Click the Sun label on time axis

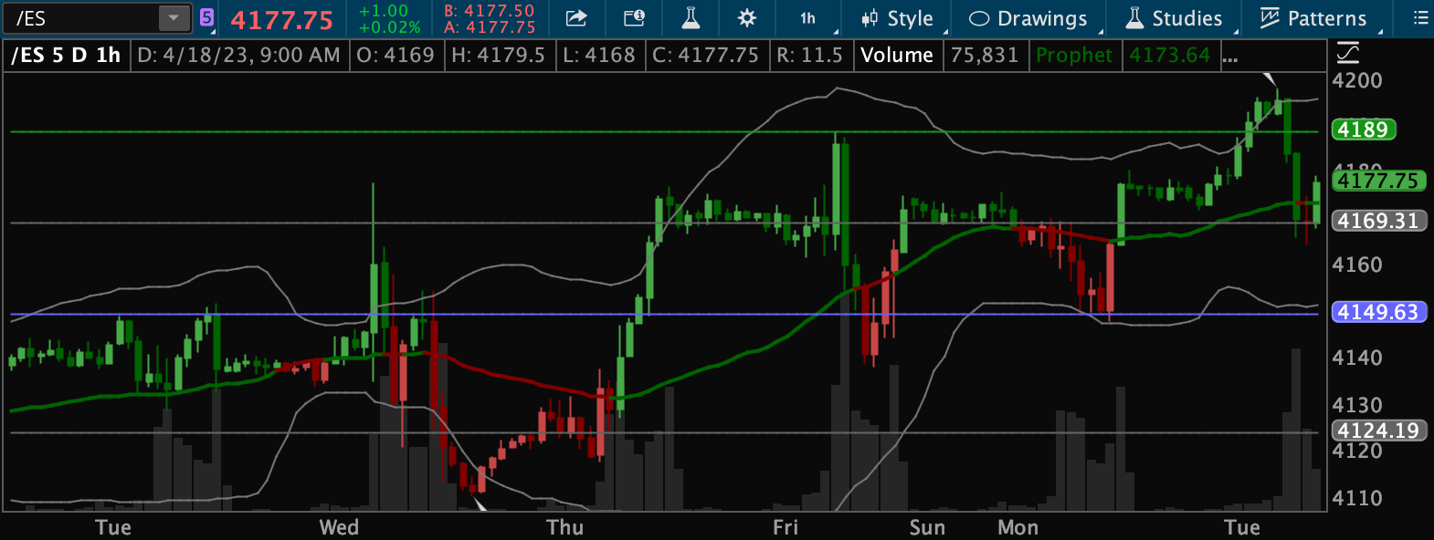click(x=927, y=527)
